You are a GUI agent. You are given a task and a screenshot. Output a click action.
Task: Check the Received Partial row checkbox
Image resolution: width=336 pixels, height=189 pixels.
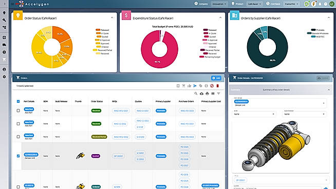tap(18, 137)
